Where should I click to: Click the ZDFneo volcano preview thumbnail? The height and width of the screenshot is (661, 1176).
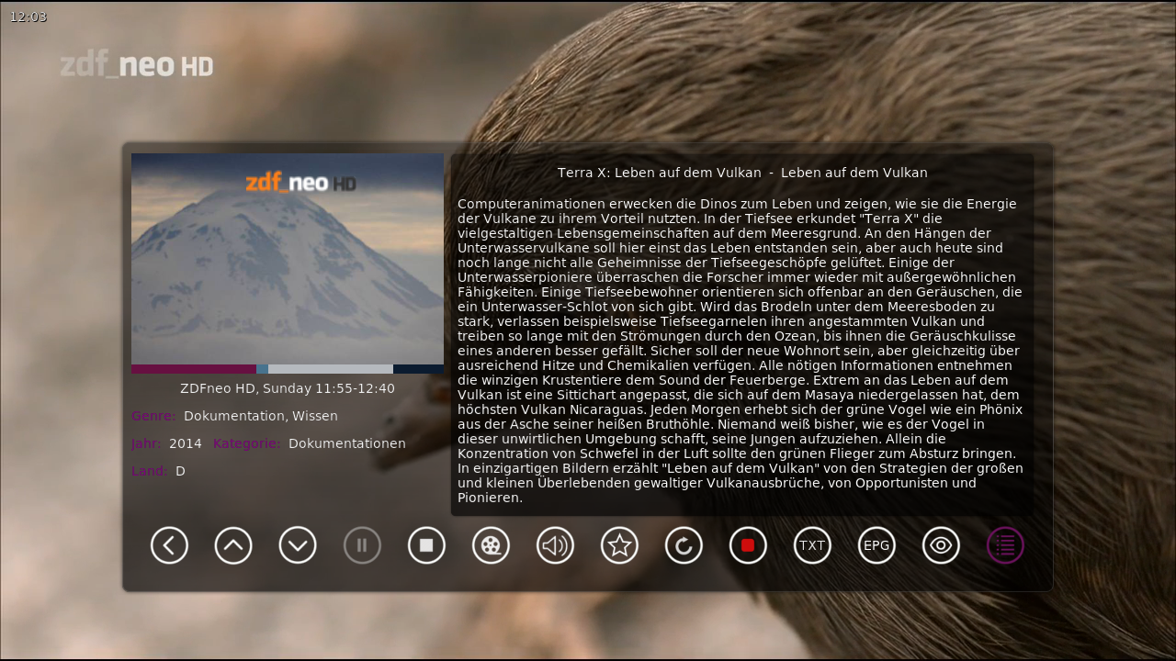(x=288, y=259)
